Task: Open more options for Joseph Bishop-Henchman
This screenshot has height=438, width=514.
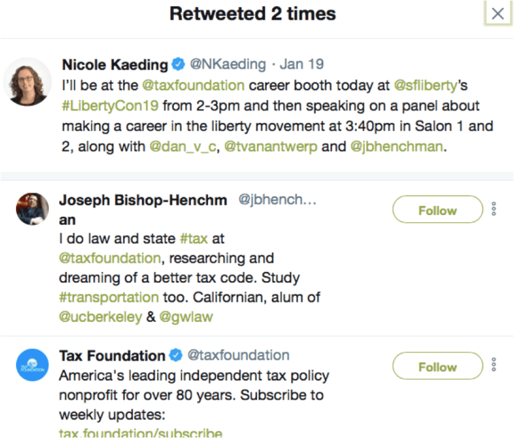Action: click(x=494, y=210)
